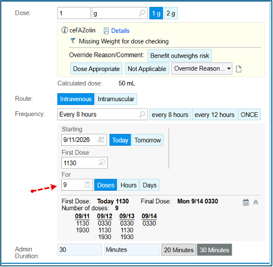Select Tomorrow as the start date
Image resolution: width=273 pixels, height=267 pixels.
point(148,140)
